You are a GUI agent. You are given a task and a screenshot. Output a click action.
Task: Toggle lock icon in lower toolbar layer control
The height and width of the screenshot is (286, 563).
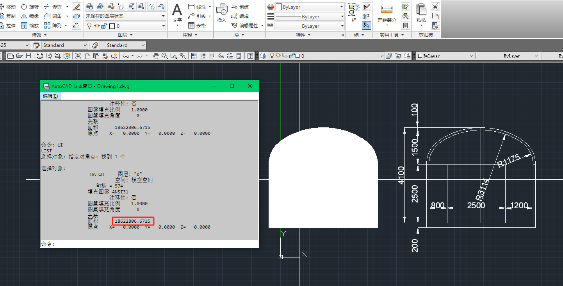pyautogui.click(x=291, y=56)
